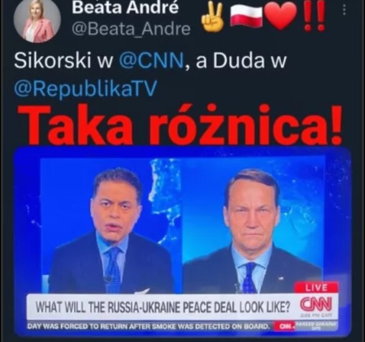
Task: Click the large CNN logo in banner
Action: click(x=316, y=305)
